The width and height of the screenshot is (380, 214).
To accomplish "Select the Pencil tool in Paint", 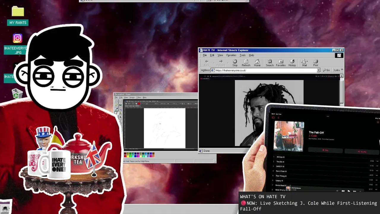I will coord(117,113).
